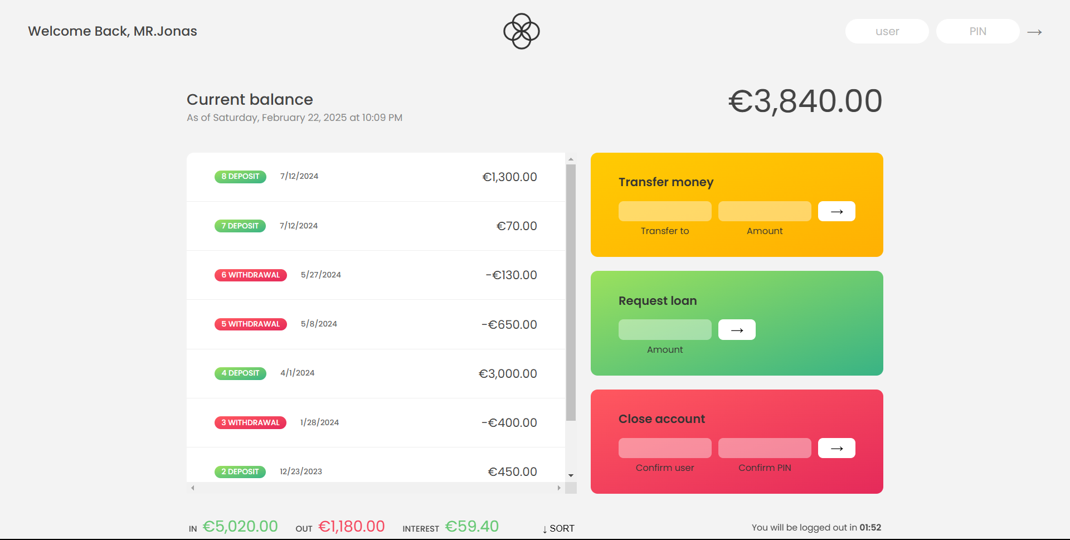This screenshot has height=540, width=1070.
Task: Submit the Request loan arrow button
Action: [x=736, y=330]
